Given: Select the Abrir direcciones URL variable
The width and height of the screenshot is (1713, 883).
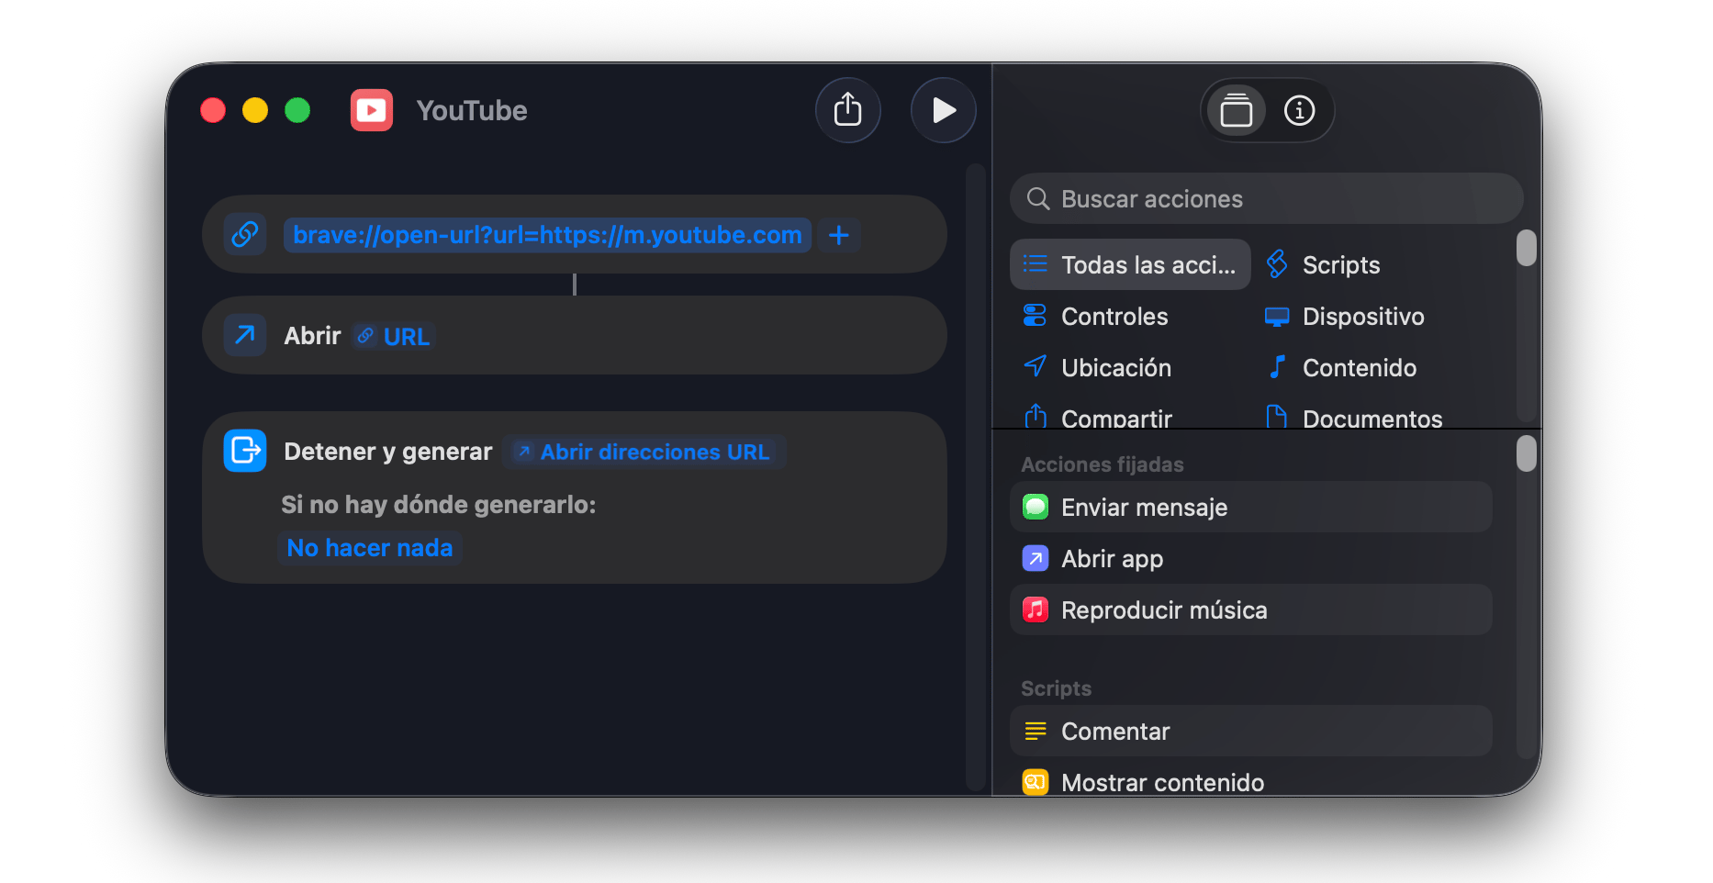Looking at the screenshot, I should [644, 452].
